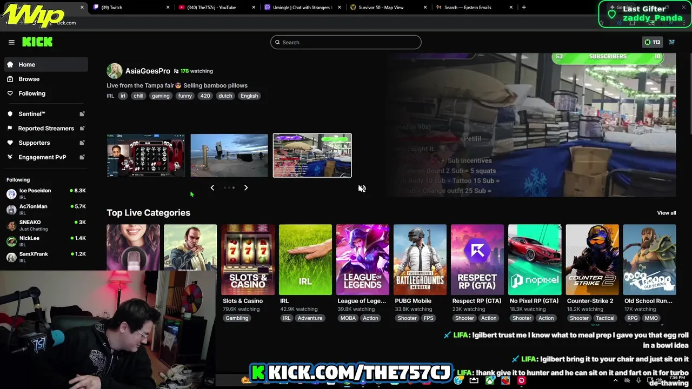This screenshot has height=389, width=692.
Task: Go to next carousel slide arrow
Action: (x=246, y=187)
